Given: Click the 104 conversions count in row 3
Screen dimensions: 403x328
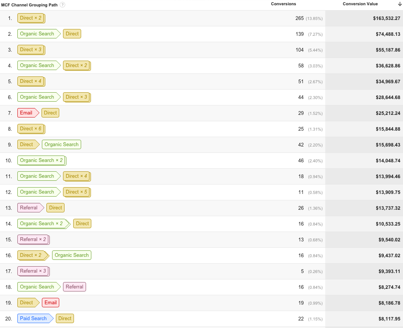Looking at the screenshot, I should pyautogui.click(x=300, y=50).
